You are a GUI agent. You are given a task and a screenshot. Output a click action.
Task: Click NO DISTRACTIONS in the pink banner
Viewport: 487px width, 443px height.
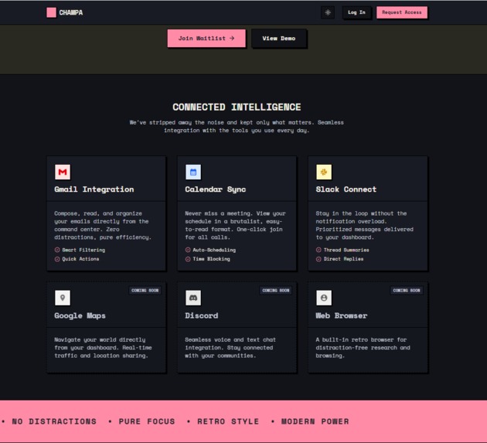[x=54, y=421]
